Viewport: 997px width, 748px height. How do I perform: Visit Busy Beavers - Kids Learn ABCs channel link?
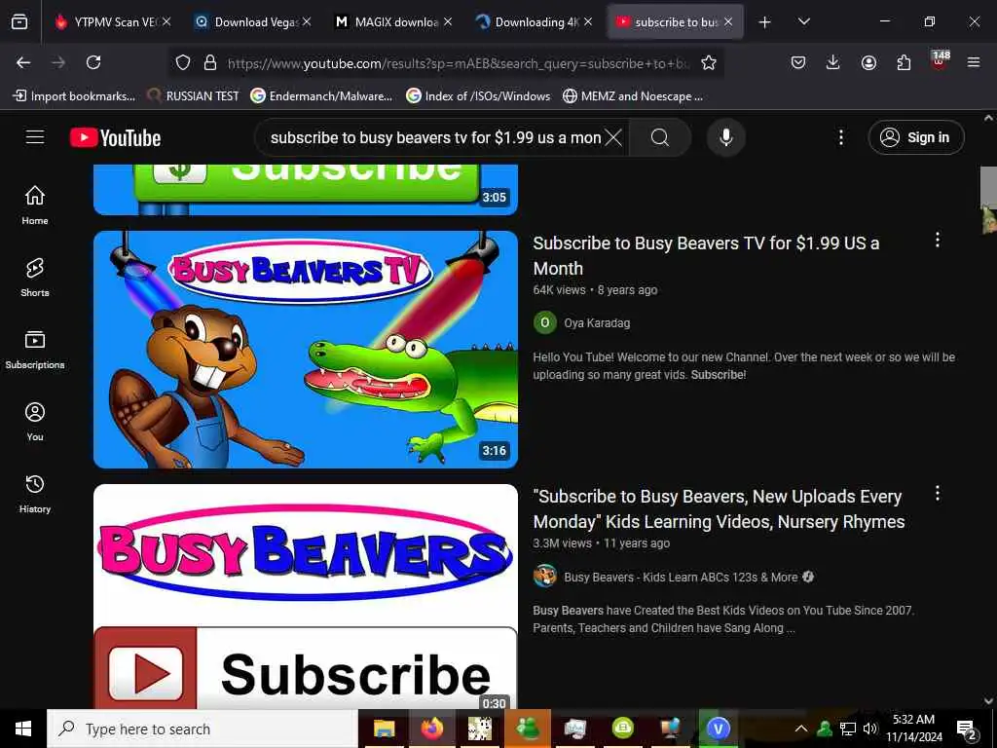tap(681, 577)
